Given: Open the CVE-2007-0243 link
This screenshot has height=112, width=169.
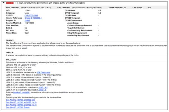Looking at the screenshot, I should 31,16.
